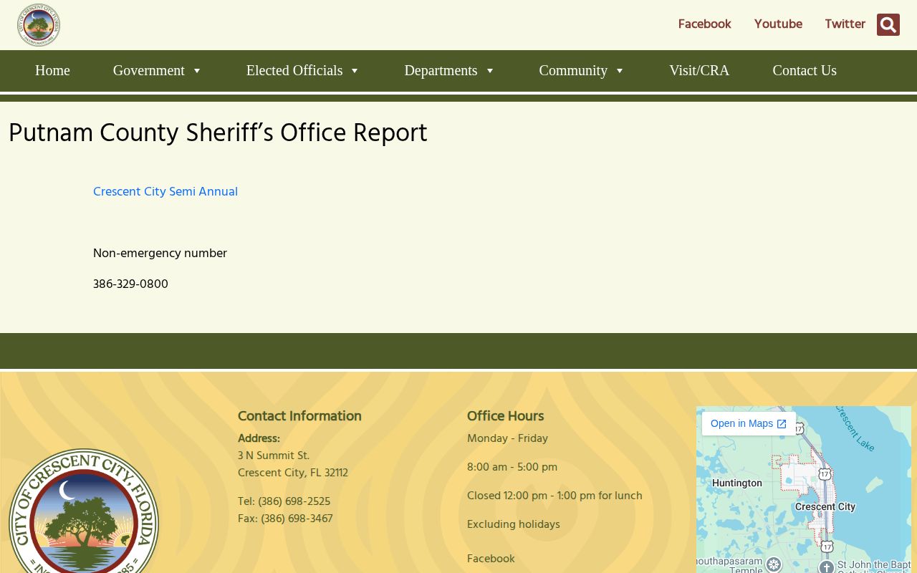Expand the Government menu arrow
Screen dimensions: 917x573
pyautogui.click(x=197, y=70)
